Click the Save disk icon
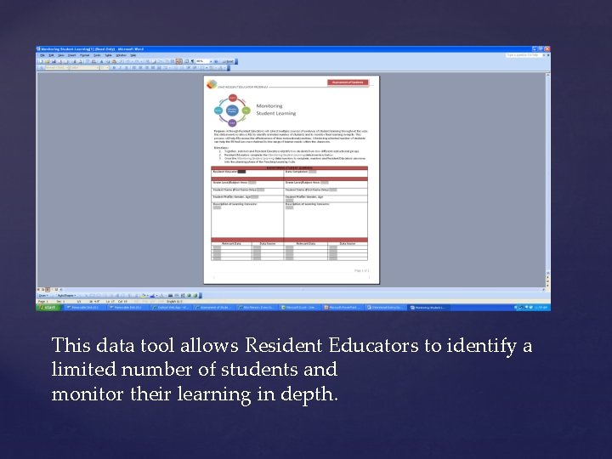The height and width of the screenshot is (459, 612). point(54,61)
